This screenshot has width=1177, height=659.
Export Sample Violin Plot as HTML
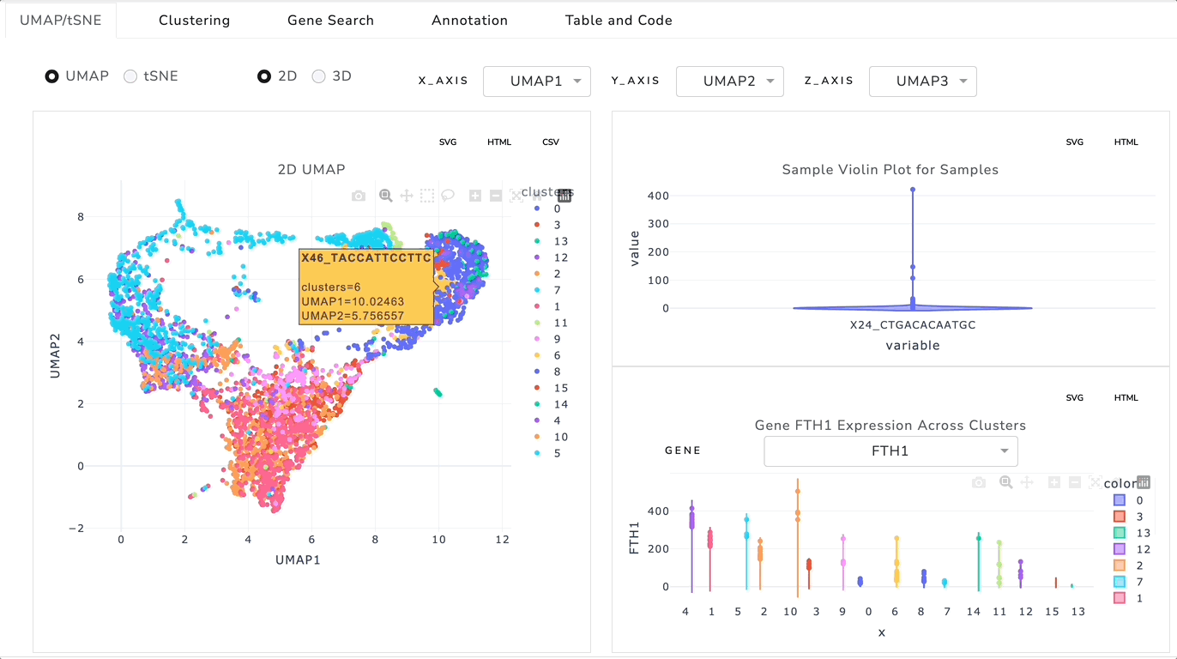coord(1126,142)
